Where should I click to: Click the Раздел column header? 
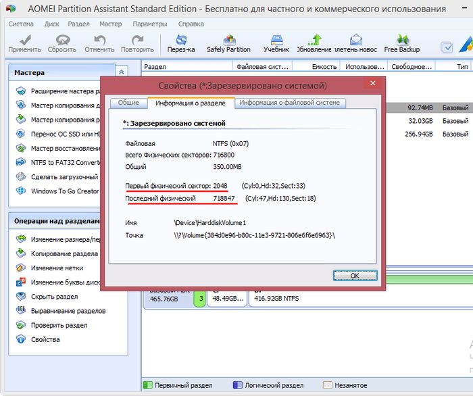click(155, 67)
